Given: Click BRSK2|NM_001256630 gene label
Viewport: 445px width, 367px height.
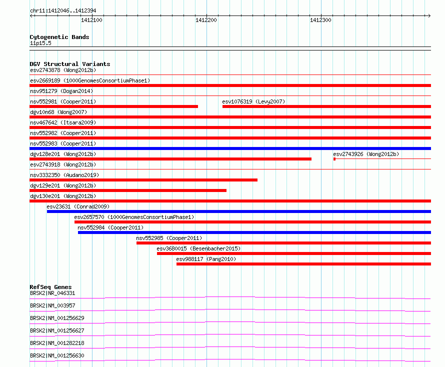Looking at the screenshot, I should tap(57, 355).
